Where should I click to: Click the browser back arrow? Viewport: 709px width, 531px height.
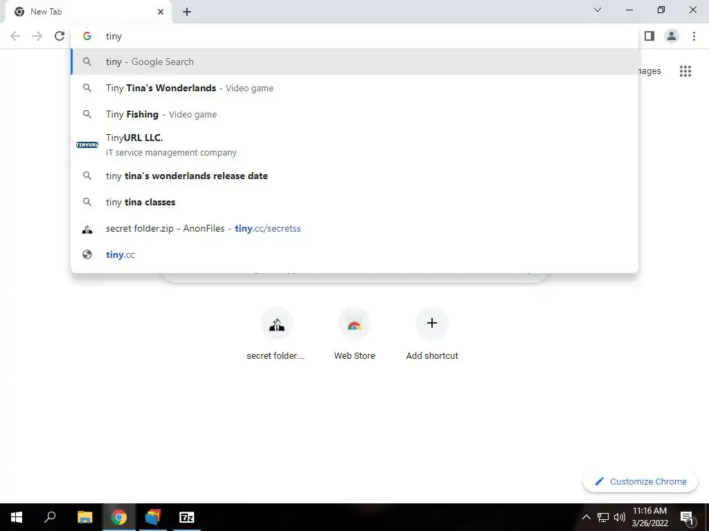[x=15, y=36]
